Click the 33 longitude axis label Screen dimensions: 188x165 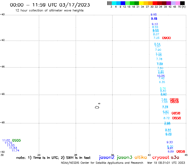(x=39, y=155)
